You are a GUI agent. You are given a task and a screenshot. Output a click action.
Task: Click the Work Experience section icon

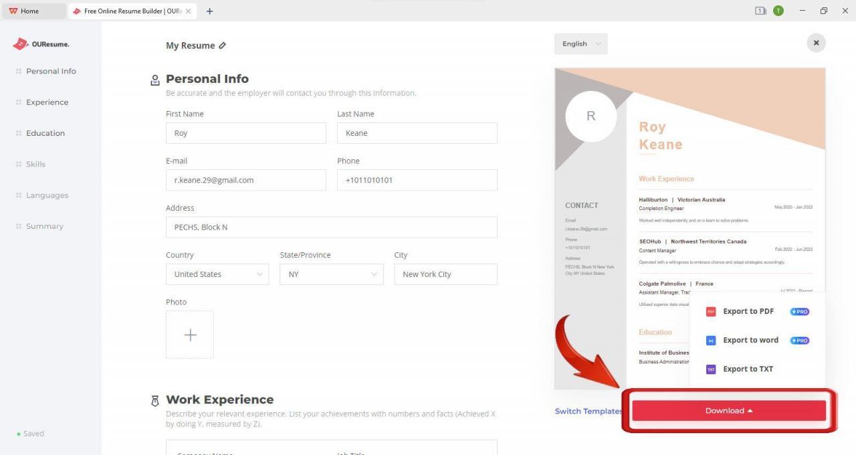pyautogui.click(x=155, y=400)
